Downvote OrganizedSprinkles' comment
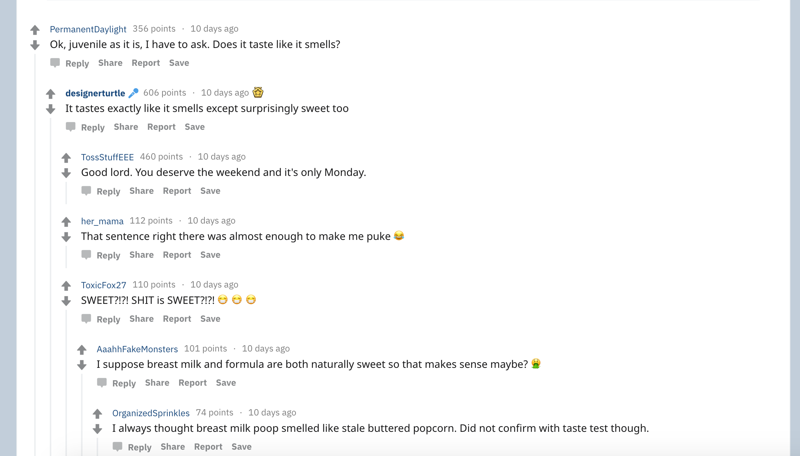The image size is (800, 456). click(97, 429)
